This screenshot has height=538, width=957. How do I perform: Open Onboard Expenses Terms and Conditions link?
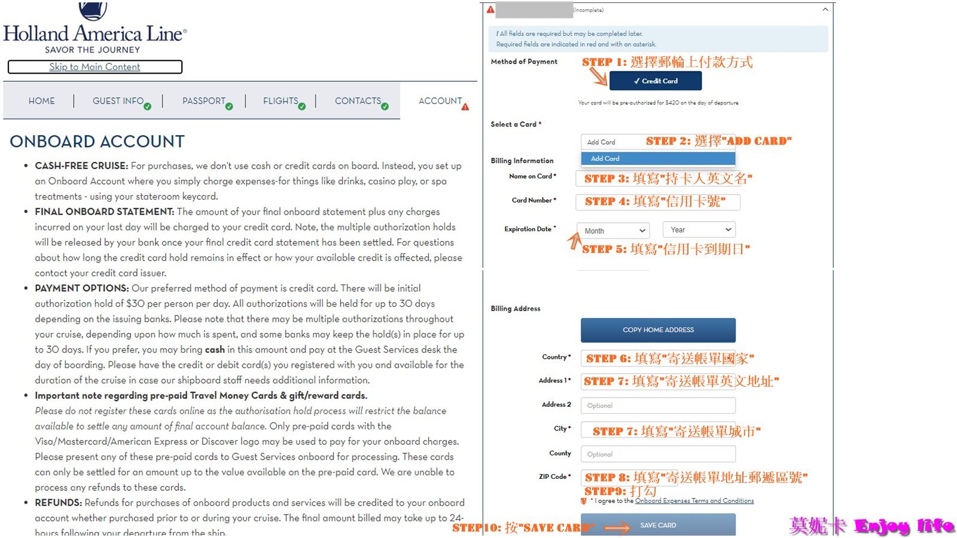pos(694,501)
